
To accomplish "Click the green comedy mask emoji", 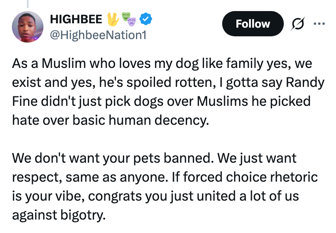I will click(125, 17).
